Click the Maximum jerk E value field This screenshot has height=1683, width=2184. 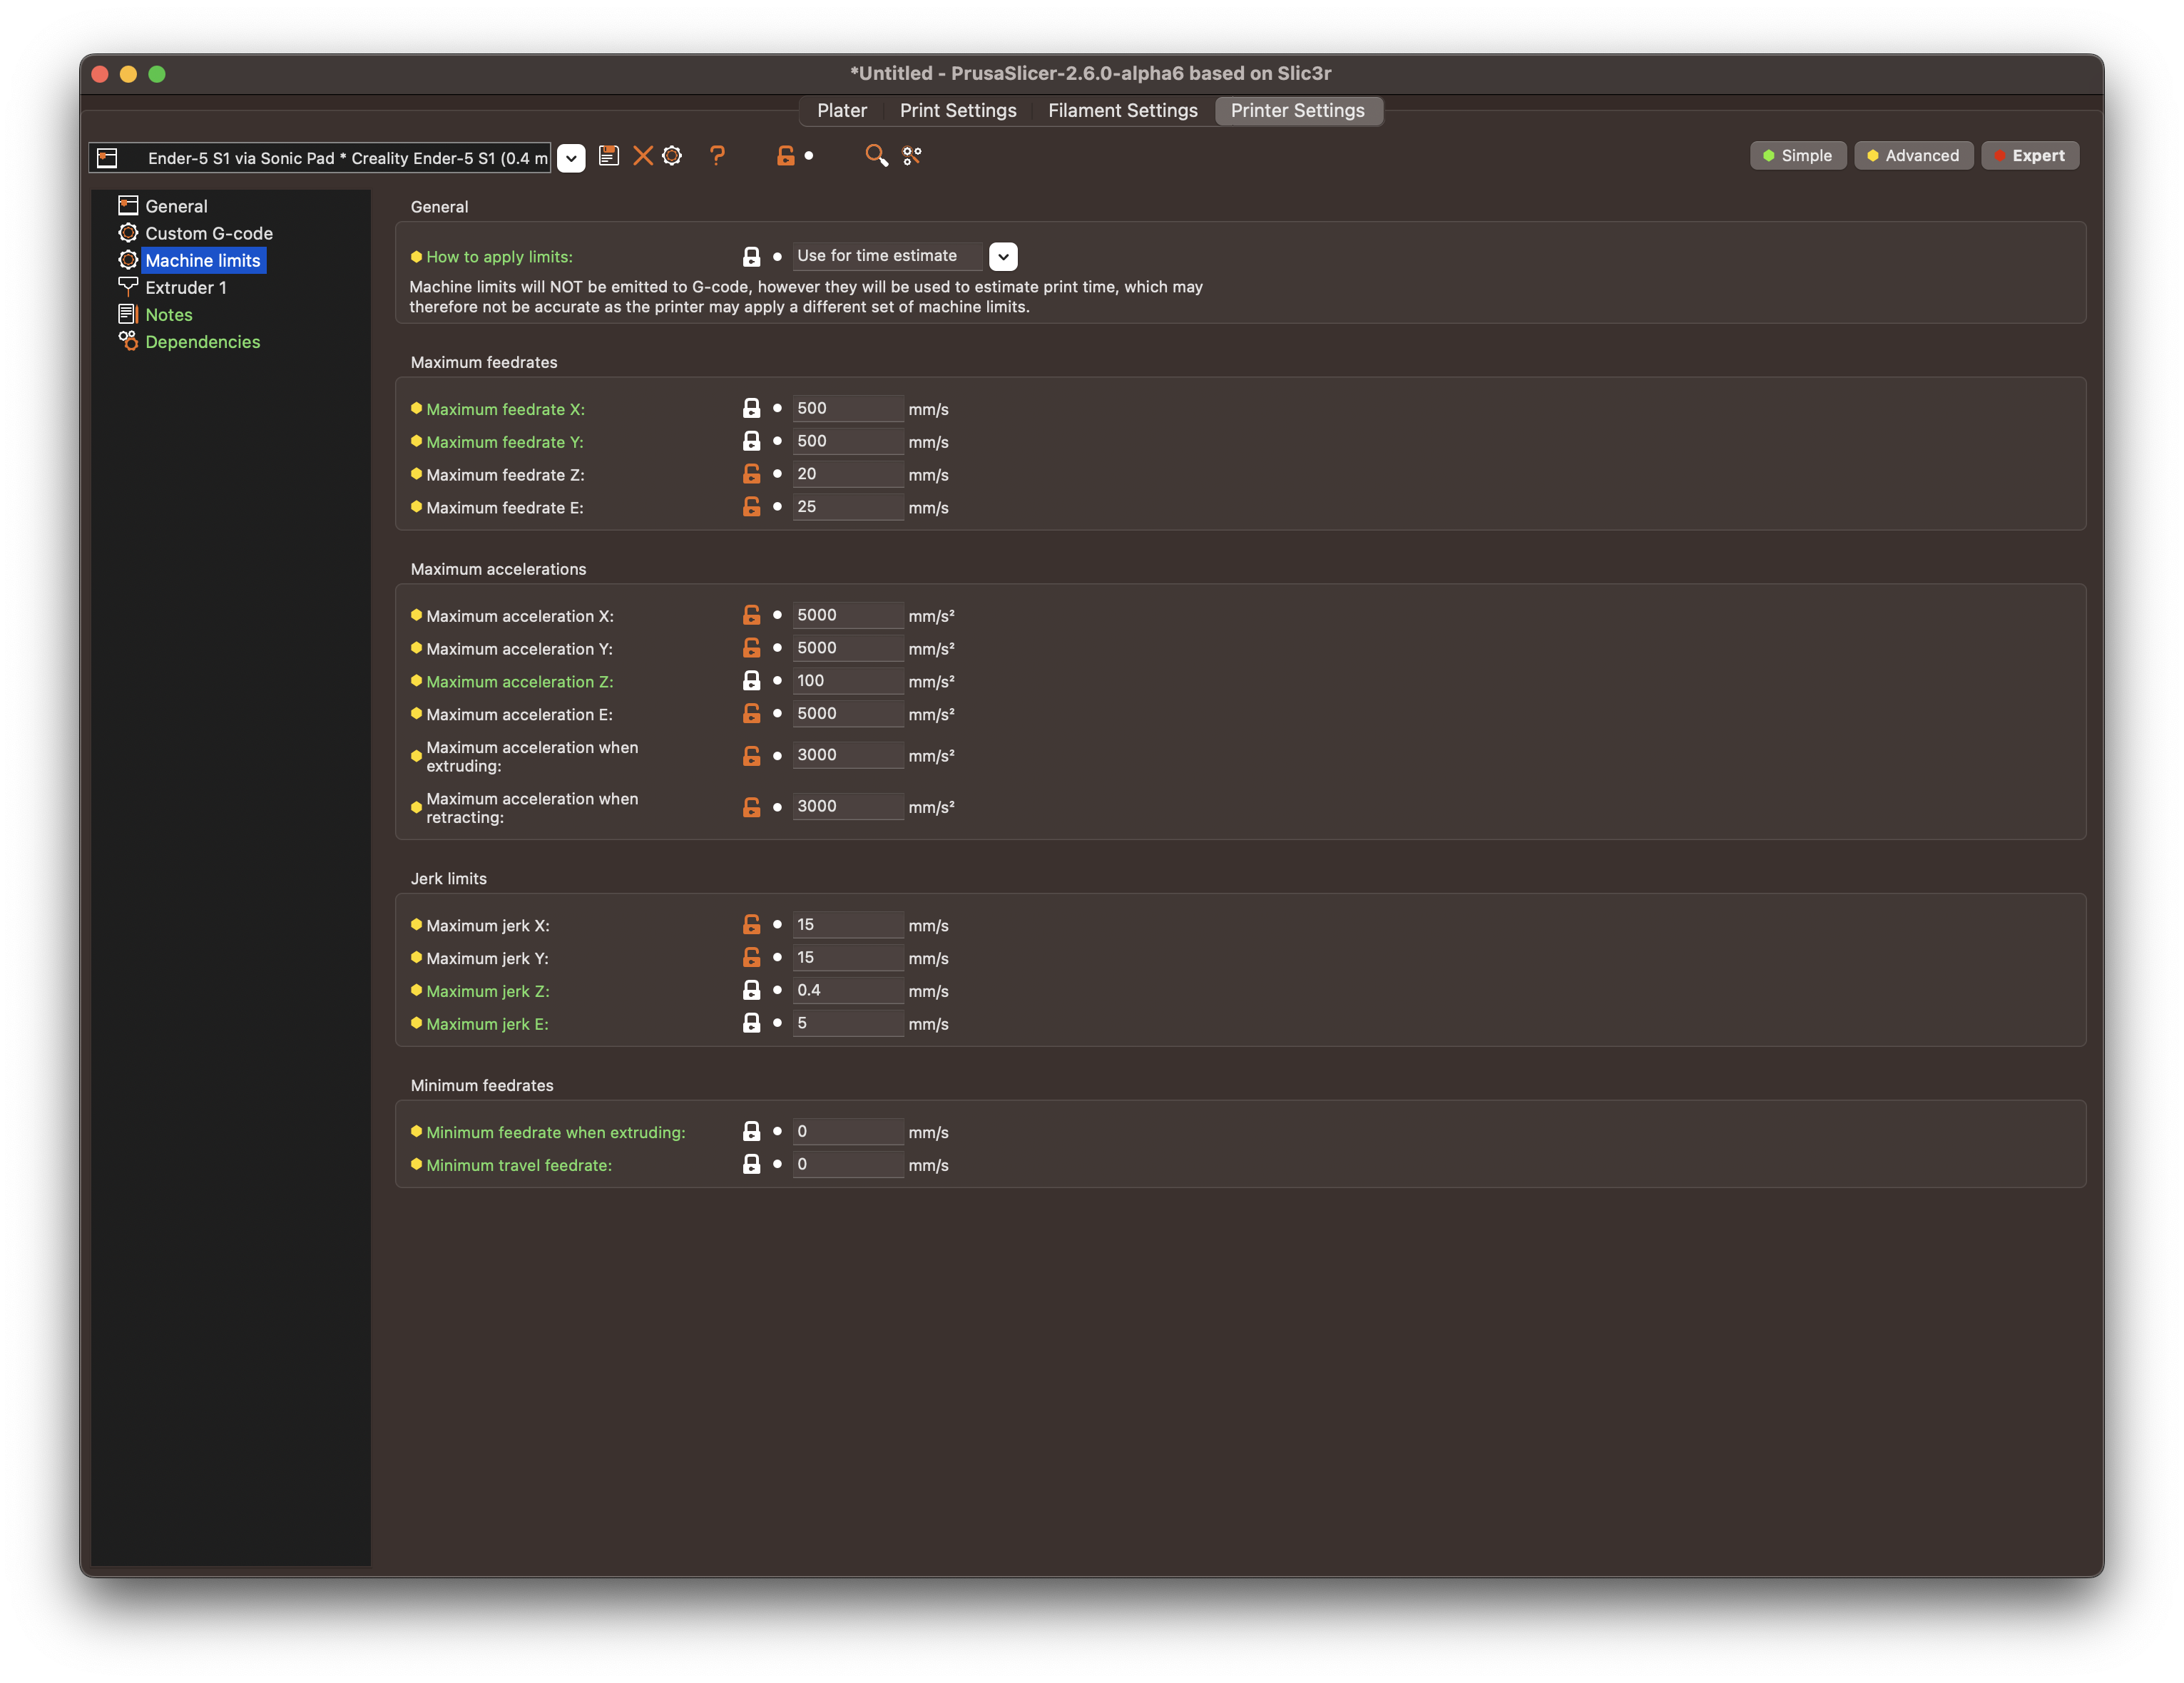[848, 1023]
